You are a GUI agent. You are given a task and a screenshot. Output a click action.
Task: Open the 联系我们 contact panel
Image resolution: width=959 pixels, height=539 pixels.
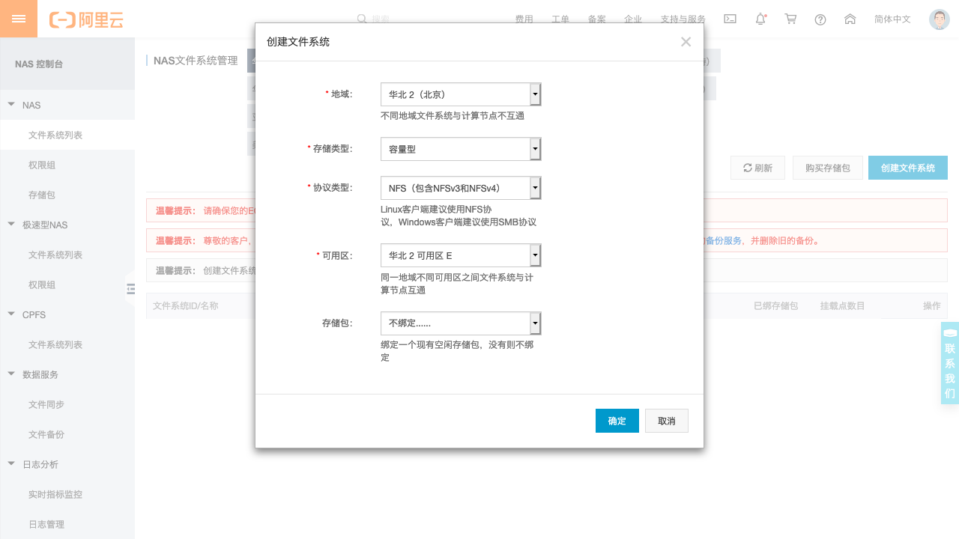[x=949, y=363]
